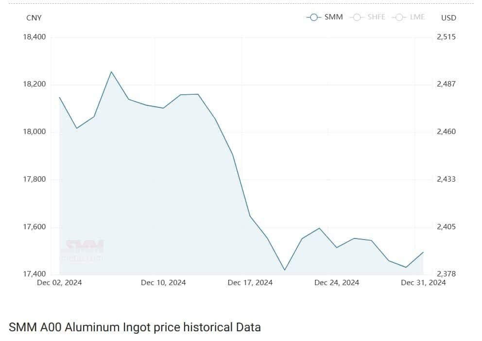Click the Dec 02, 2024 date label
This screenshot has height=341, width=482.
[x=59, y=283]
